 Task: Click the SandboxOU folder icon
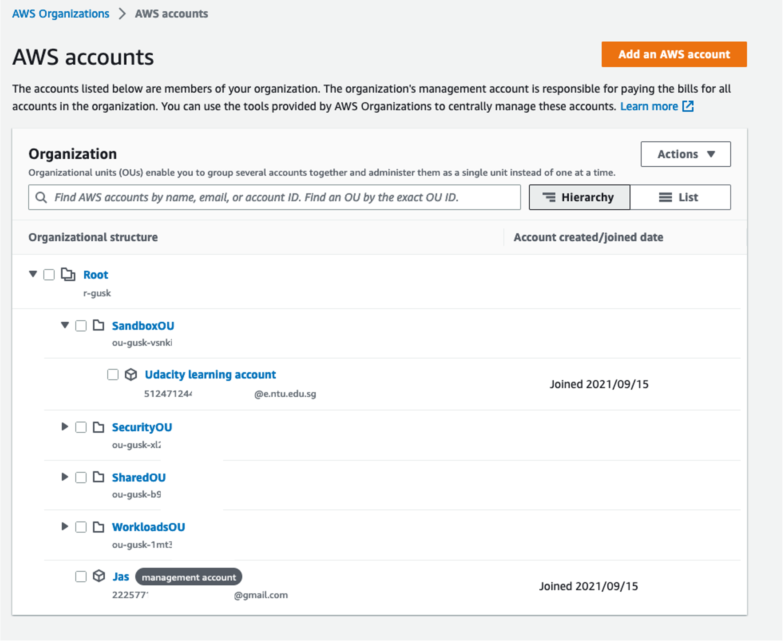(98, 325)
